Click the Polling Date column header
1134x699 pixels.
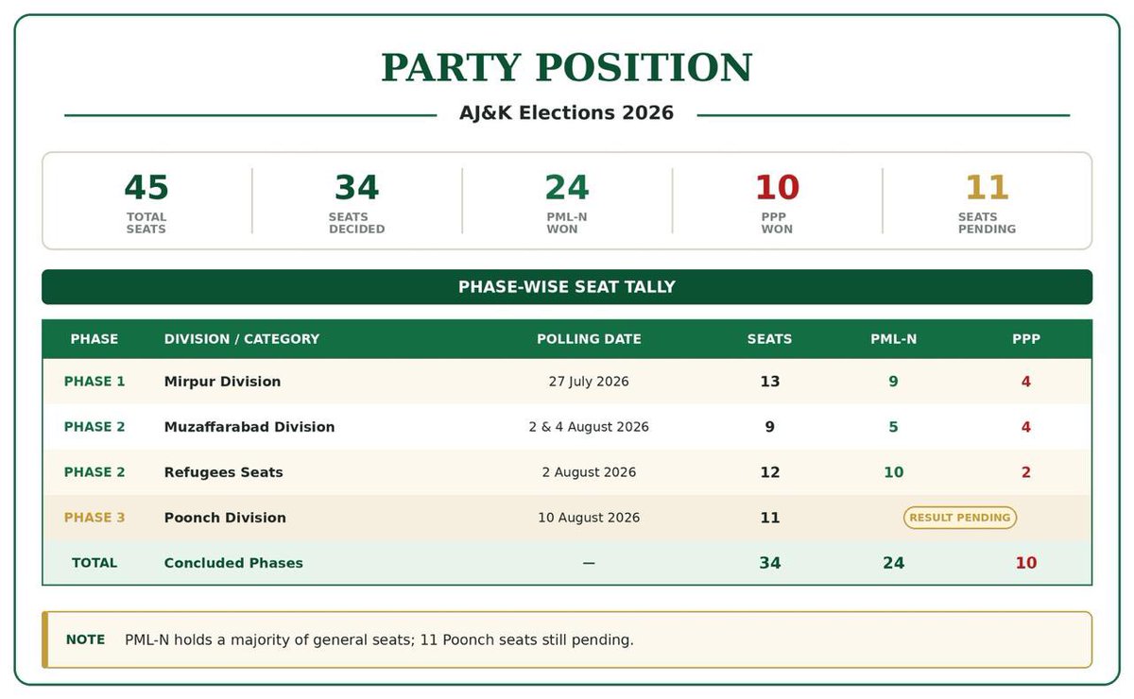point(589,339)
